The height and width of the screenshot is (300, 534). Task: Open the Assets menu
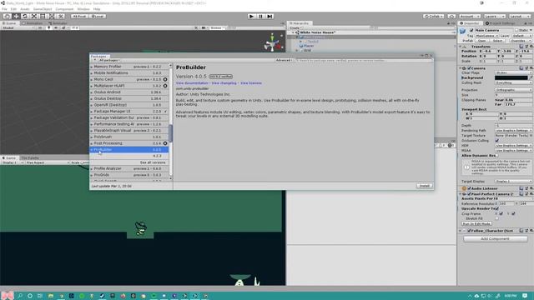pyautogui.click(x=25, y=9)
